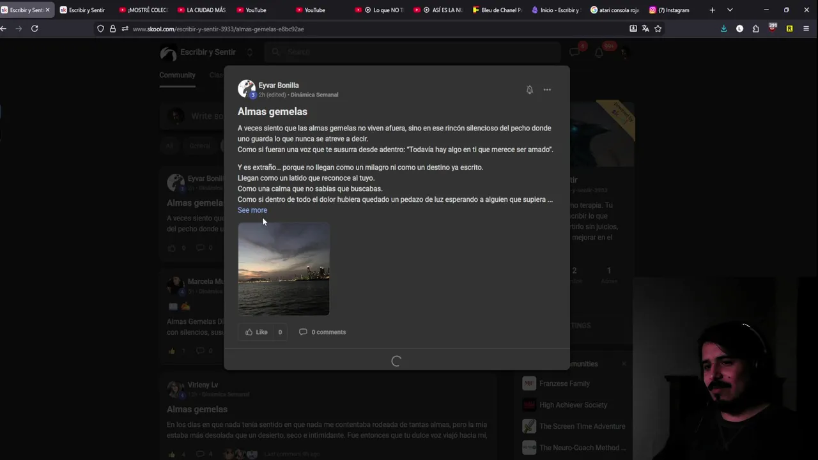
Task: Click the yellow R extension icon
Action: click(789, 29)
